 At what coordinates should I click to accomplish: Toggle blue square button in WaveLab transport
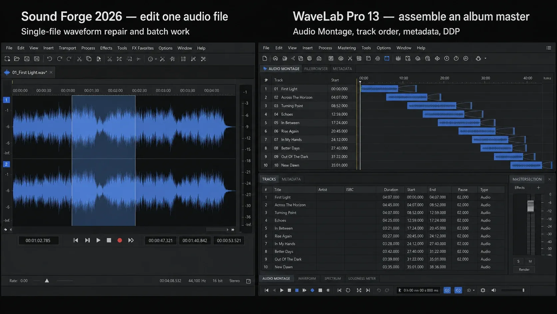(x=297, y=290)
